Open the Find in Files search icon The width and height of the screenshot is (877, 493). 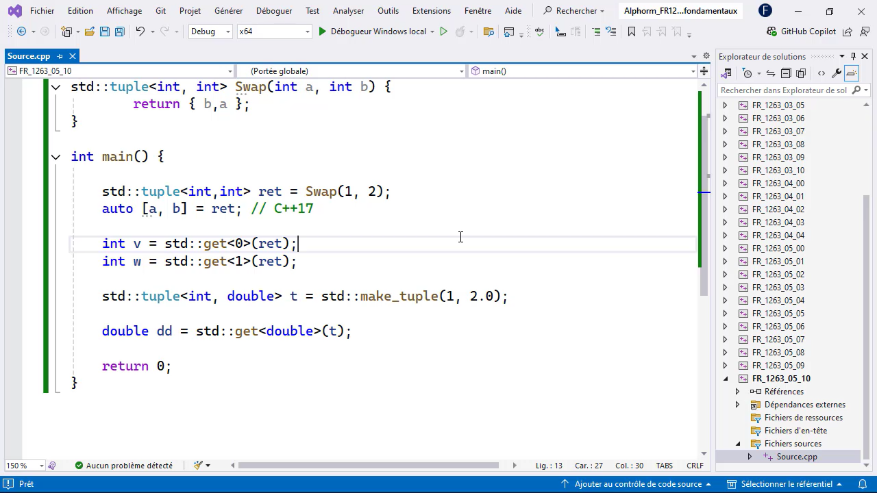(x=489, y=31)
